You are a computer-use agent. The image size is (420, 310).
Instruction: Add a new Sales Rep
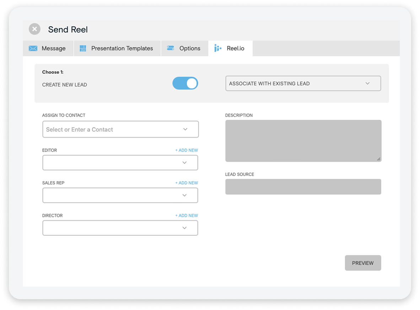tap(187, 183)
